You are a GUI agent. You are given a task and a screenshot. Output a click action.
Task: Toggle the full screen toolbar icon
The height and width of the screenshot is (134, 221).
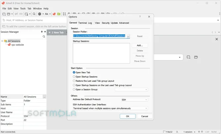pyautogui.click(x=64, y=14)
